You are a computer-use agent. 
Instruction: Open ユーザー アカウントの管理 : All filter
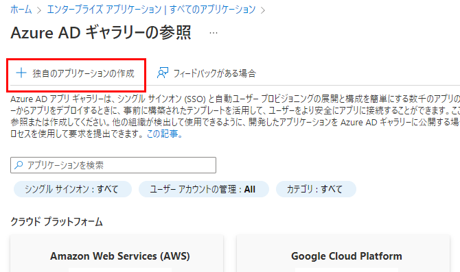pos(204,189)
